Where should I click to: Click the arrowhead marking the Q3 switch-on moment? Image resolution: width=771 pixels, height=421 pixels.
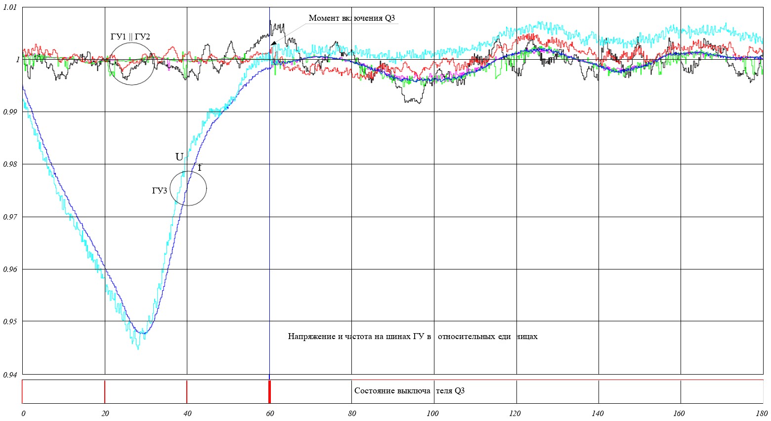coord(274,43)
